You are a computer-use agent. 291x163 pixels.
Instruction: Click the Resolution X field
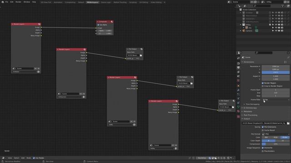click(276, 67)
